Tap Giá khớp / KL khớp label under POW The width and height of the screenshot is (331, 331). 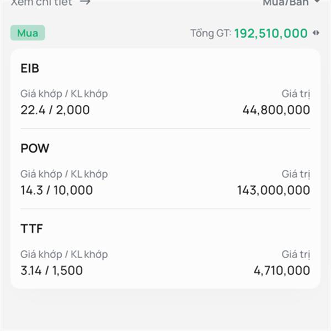pyautogui.click(x=64, y=174)
